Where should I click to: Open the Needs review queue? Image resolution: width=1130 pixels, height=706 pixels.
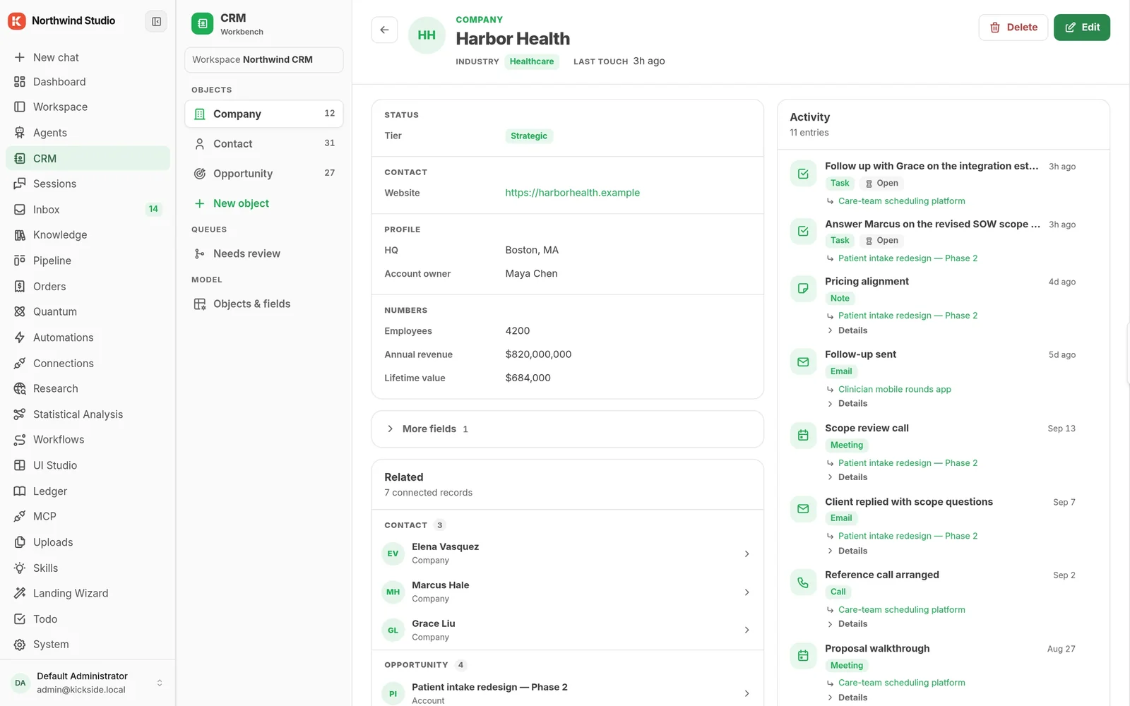pos(264,253)
